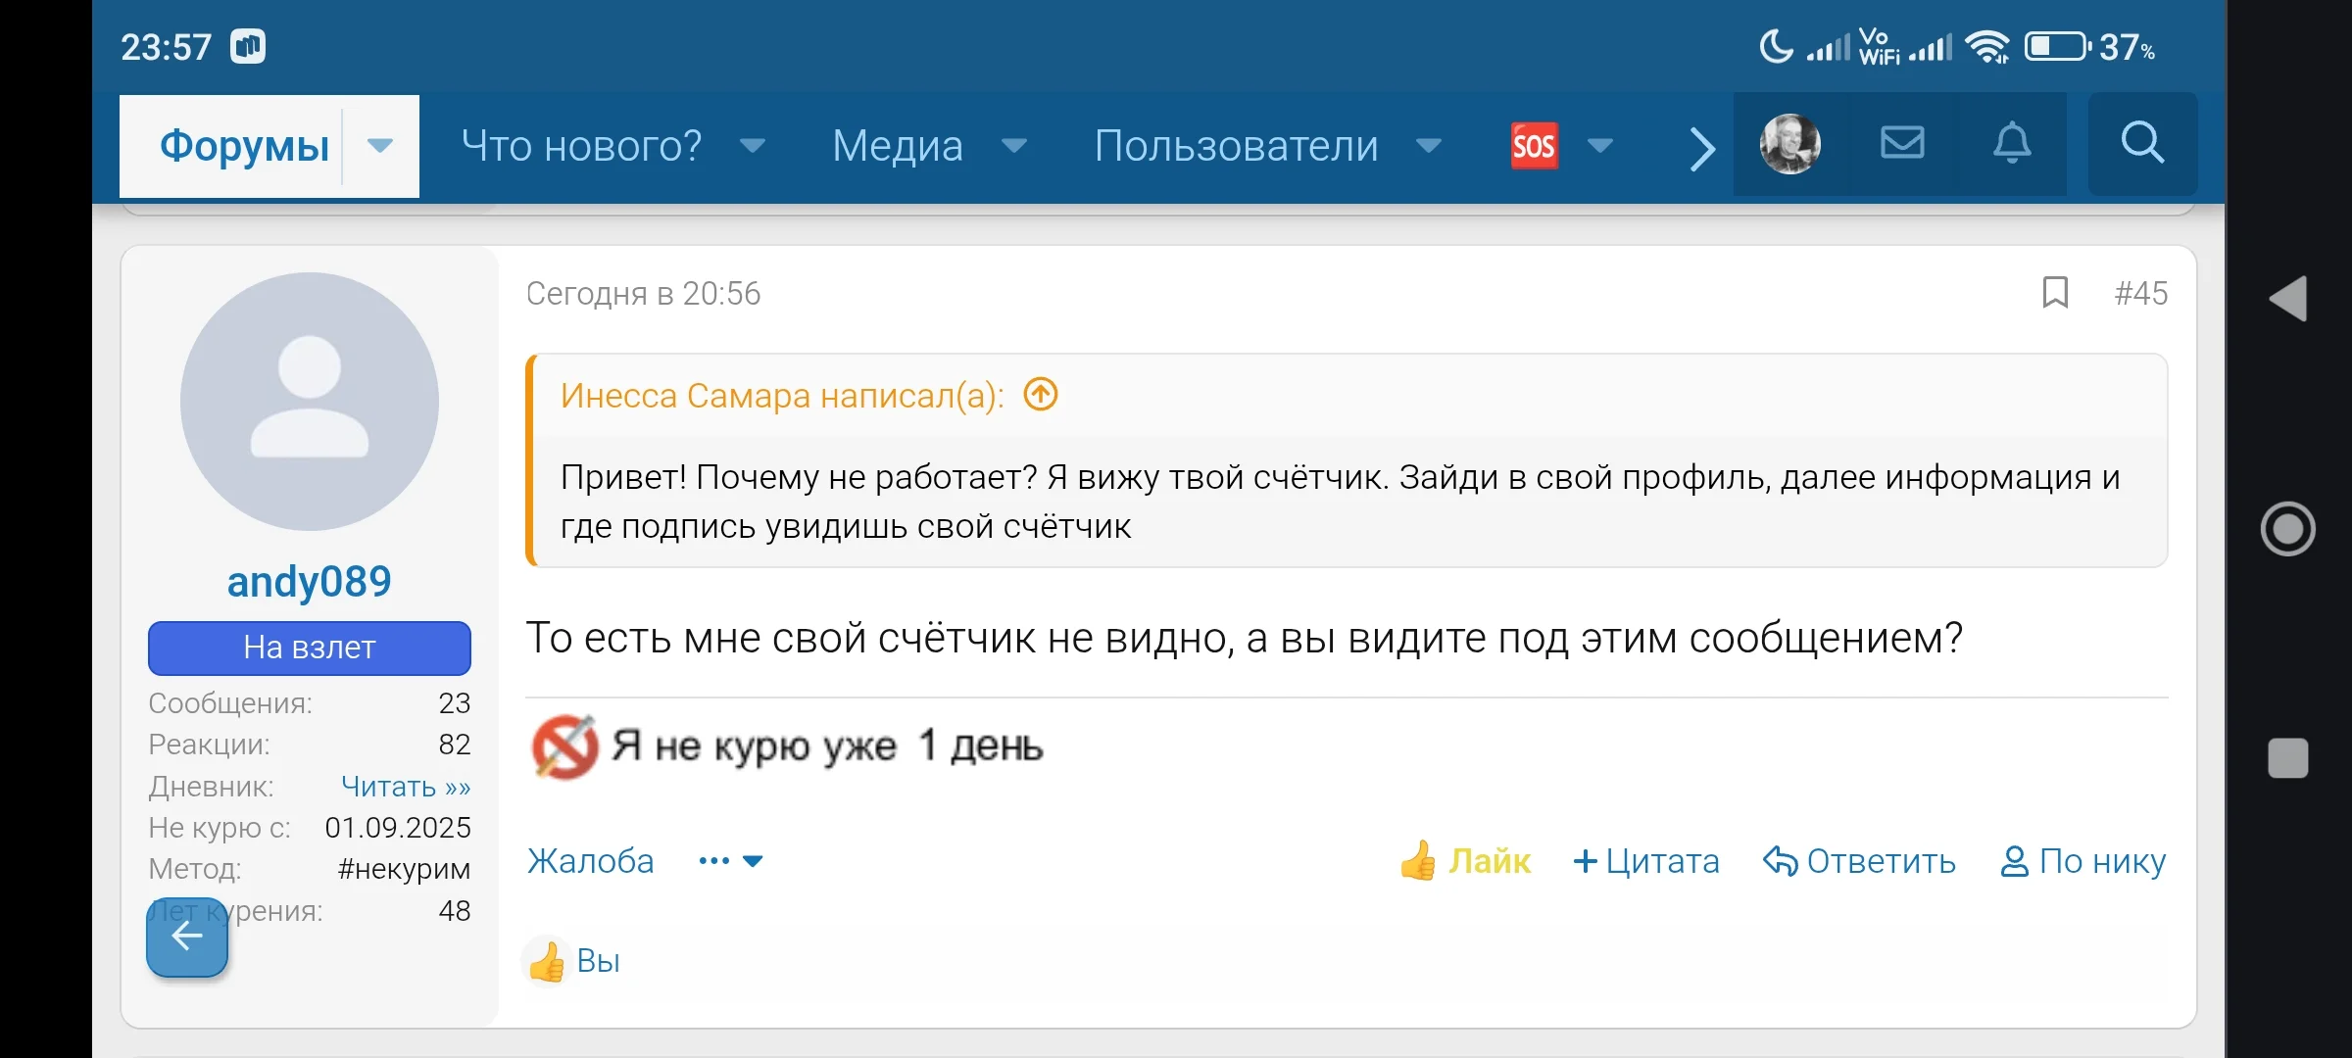Click the На взлет button
The image size is (2352, 1058).
coord(310,648)
